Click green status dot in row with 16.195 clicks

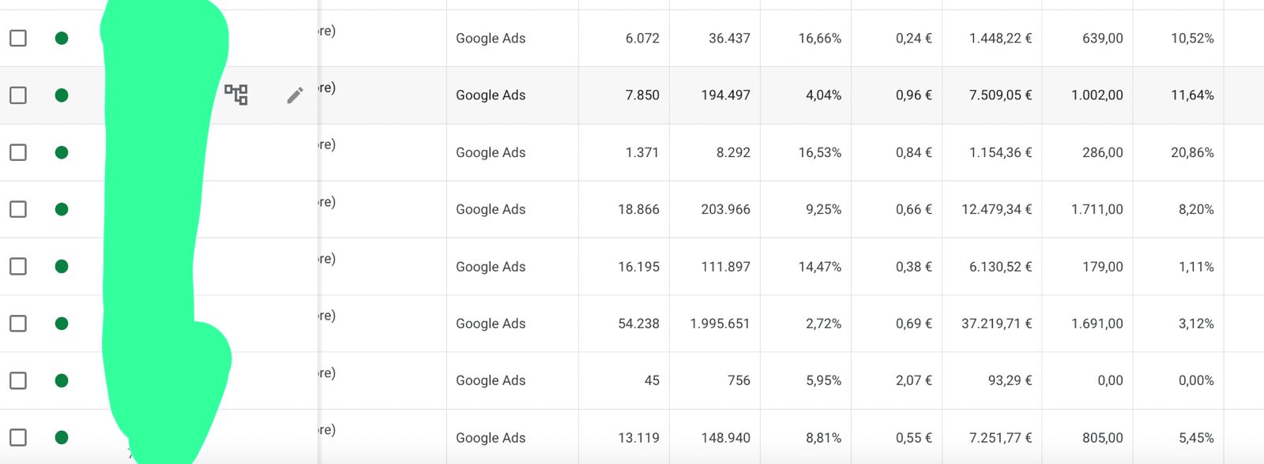tap(62, 267)
